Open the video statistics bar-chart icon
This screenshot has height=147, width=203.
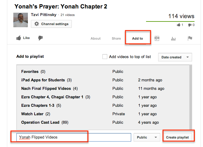coord(174,38)
